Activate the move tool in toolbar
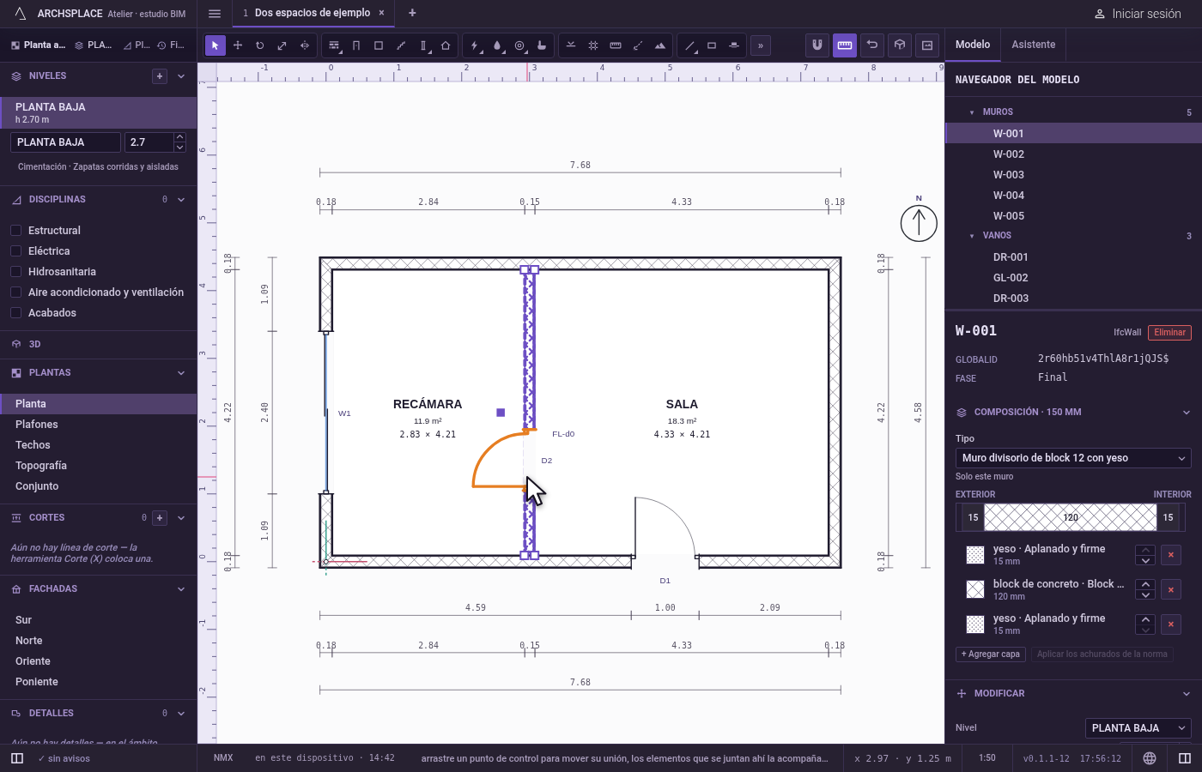This screenshot has width=1202, height=772. click(x=238, y=45)
